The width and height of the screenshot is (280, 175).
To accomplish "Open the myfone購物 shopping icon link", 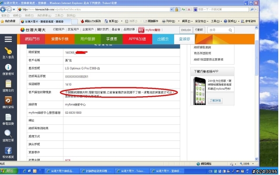I will point(149,30).
